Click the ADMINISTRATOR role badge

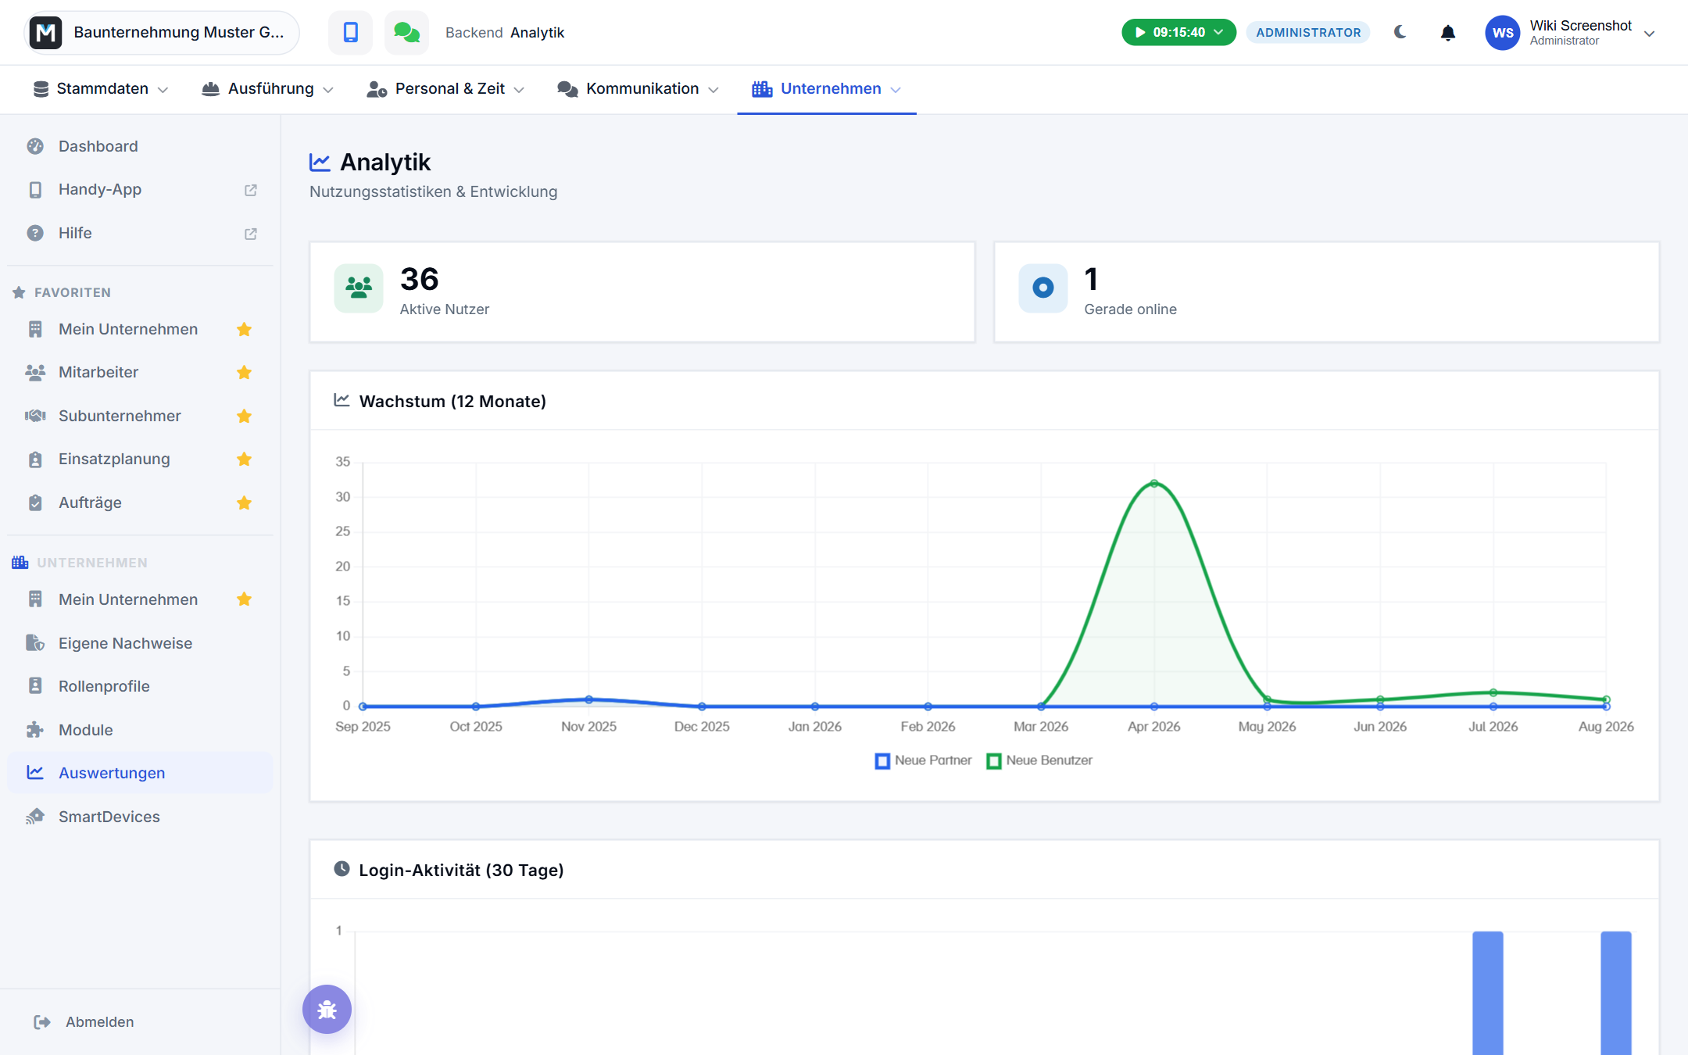pos(1308,32)
